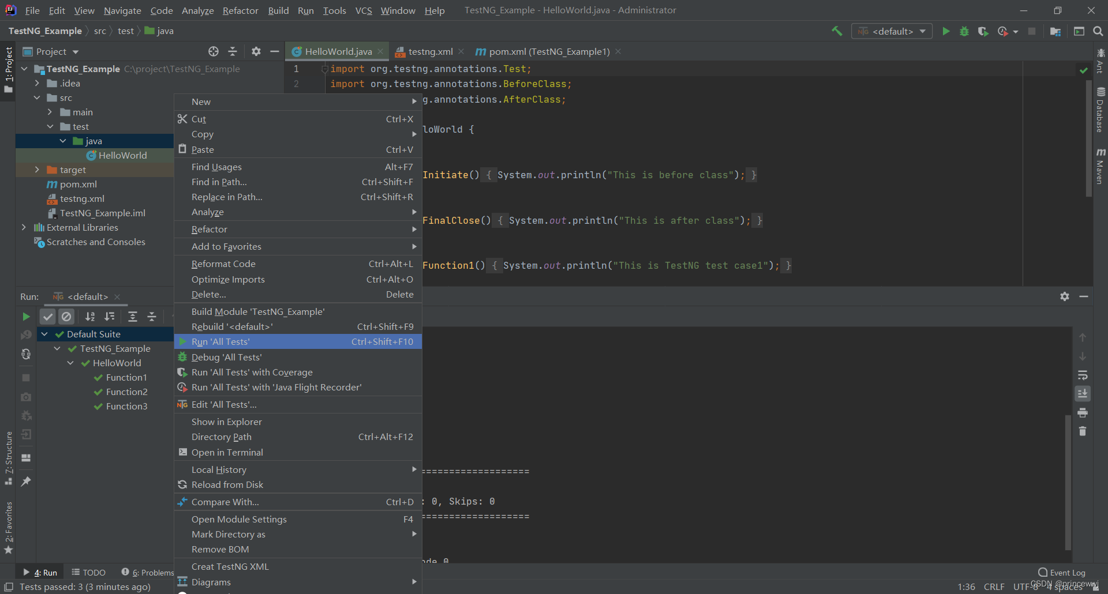Clear console with the trash icon
Image resolution: width=1108 pixels, height=594 pixels.
(1083, 431)
